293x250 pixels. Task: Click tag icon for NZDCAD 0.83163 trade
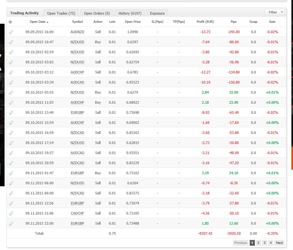pos(11,133)
